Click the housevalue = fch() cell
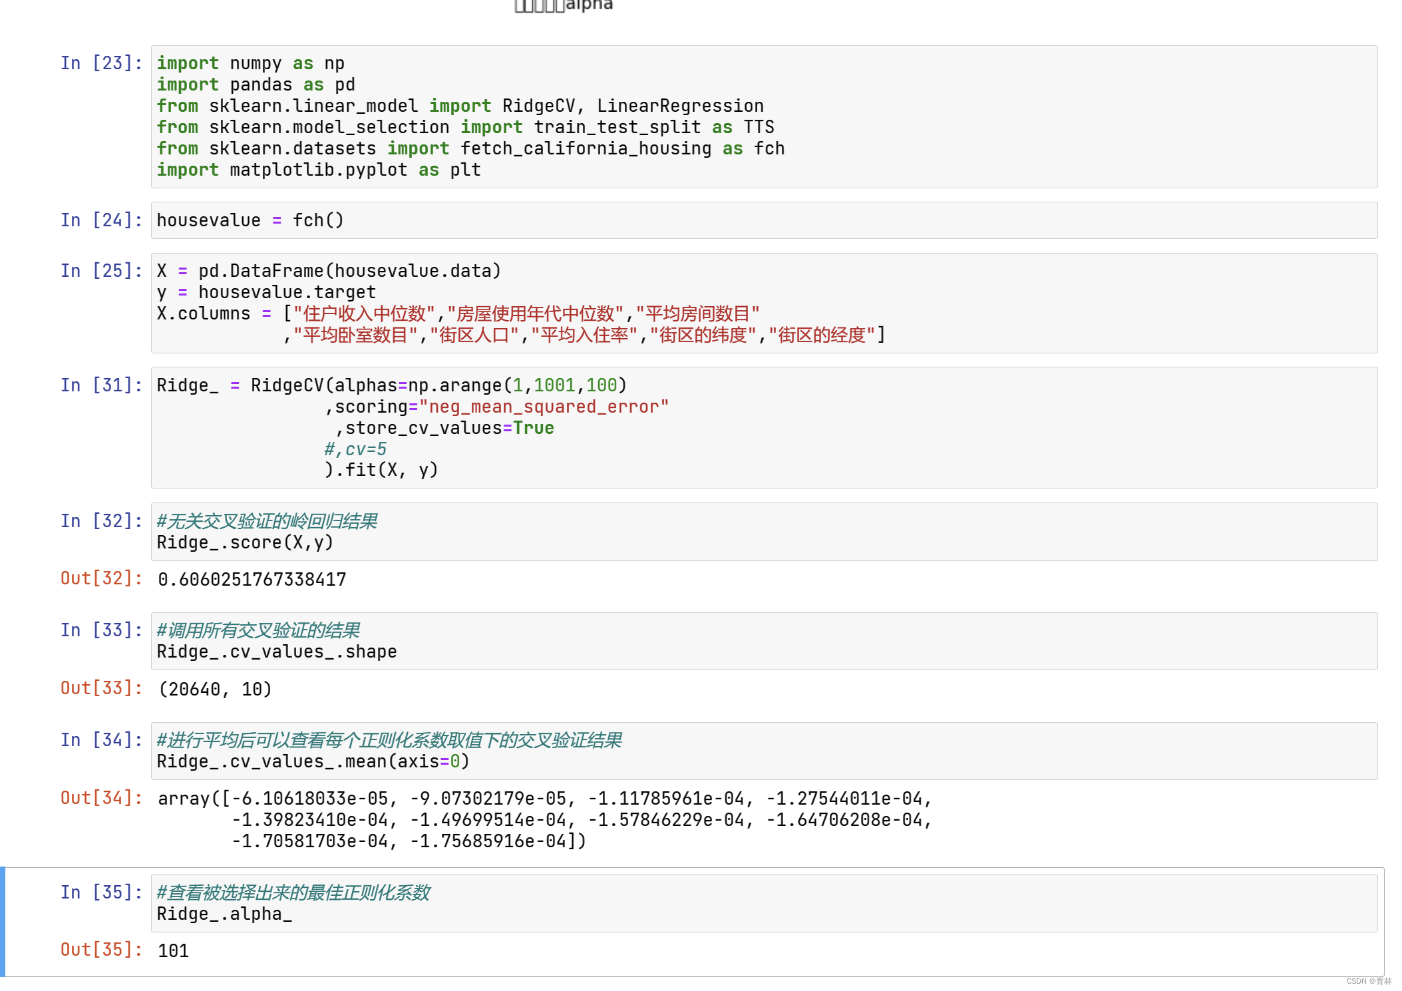The image size is (1402, 991). 764,220
